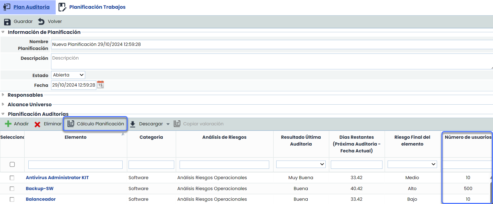
Task: Select the Backup-SW row checkbox
Action: click(12, 189)
